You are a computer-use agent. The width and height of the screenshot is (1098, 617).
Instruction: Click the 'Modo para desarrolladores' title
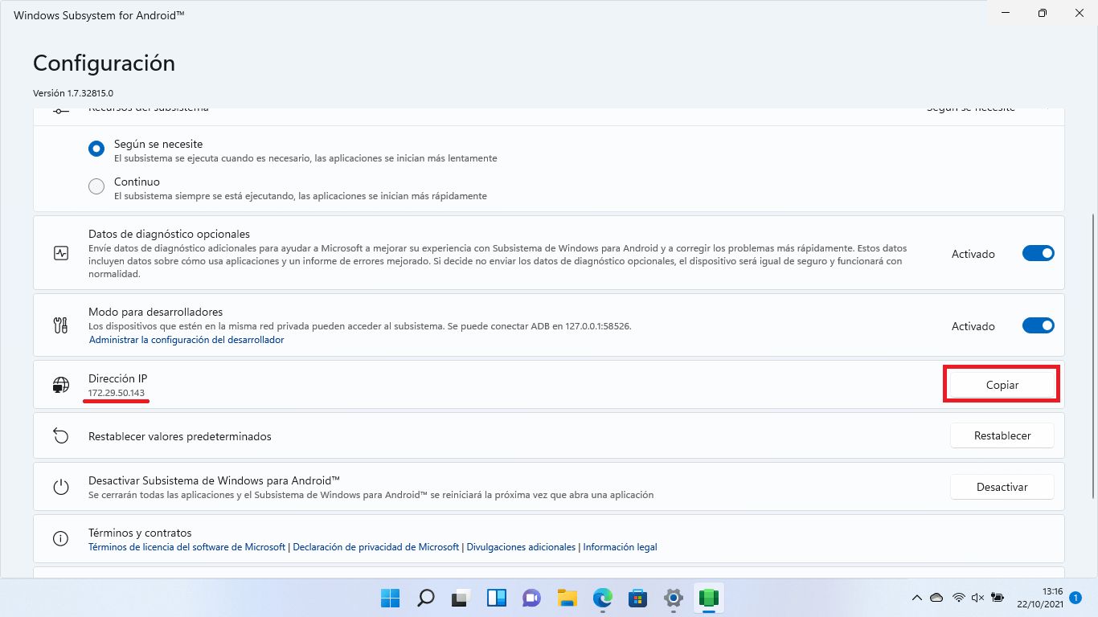(155, 312)
